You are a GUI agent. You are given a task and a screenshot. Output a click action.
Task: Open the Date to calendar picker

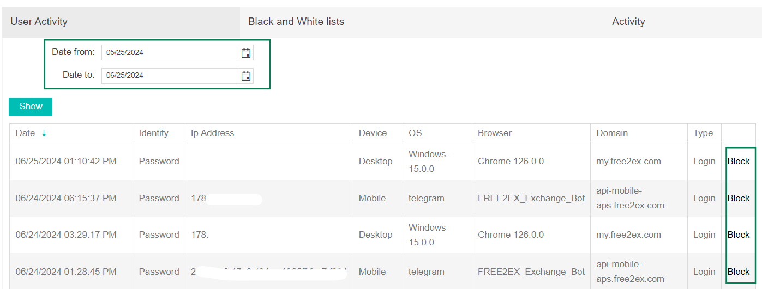point(246,76)
